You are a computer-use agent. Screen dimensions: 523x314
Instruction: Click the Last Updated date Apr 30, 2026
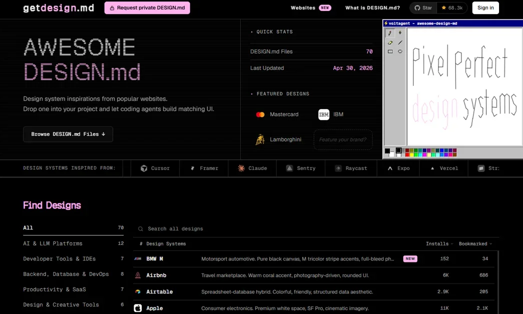click(352, 68)
